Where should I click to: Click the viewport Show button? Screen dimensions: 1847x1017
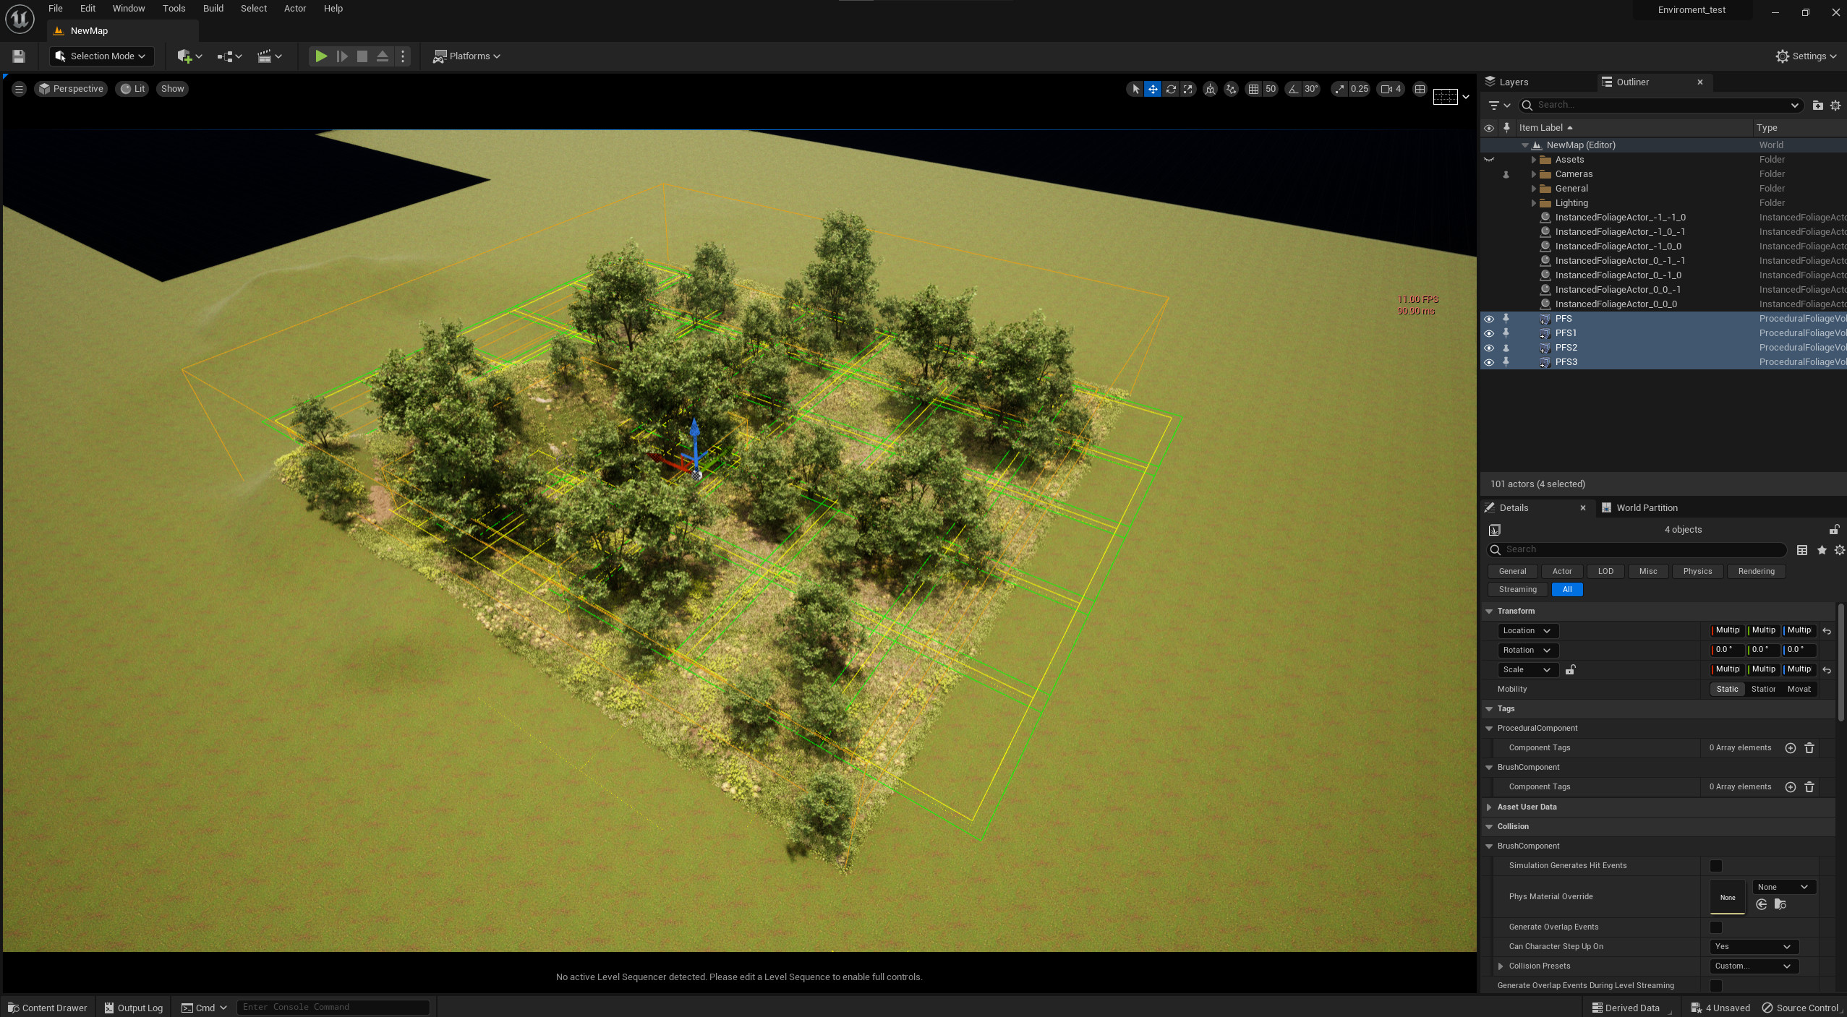(x=172, y=89)
